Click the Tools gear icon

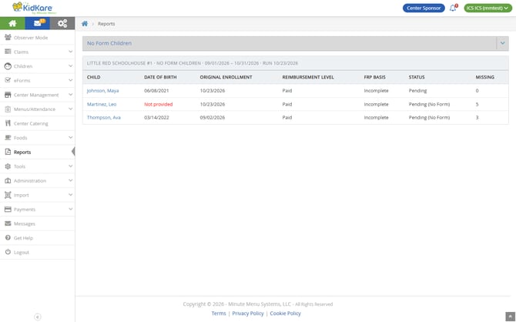tap(8, 166)
